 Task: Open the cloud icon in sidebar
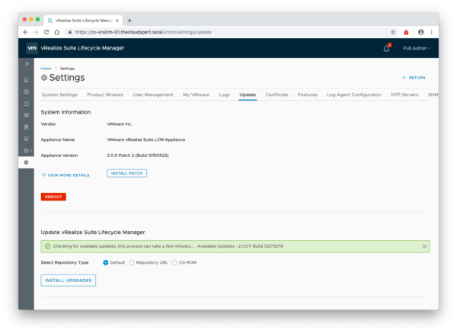[x=26, y=103]
